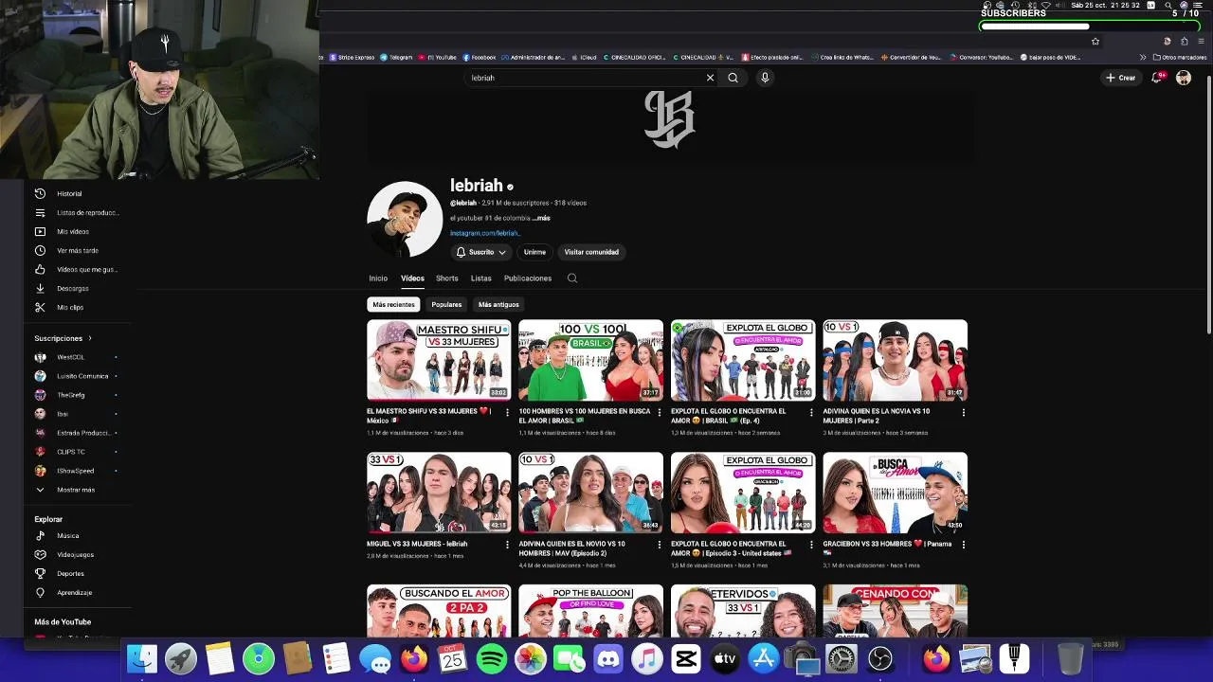Expand Suscripciones section chevron
The width and height of the screenshot is (1213, 682).
click(x=90, y=338)
